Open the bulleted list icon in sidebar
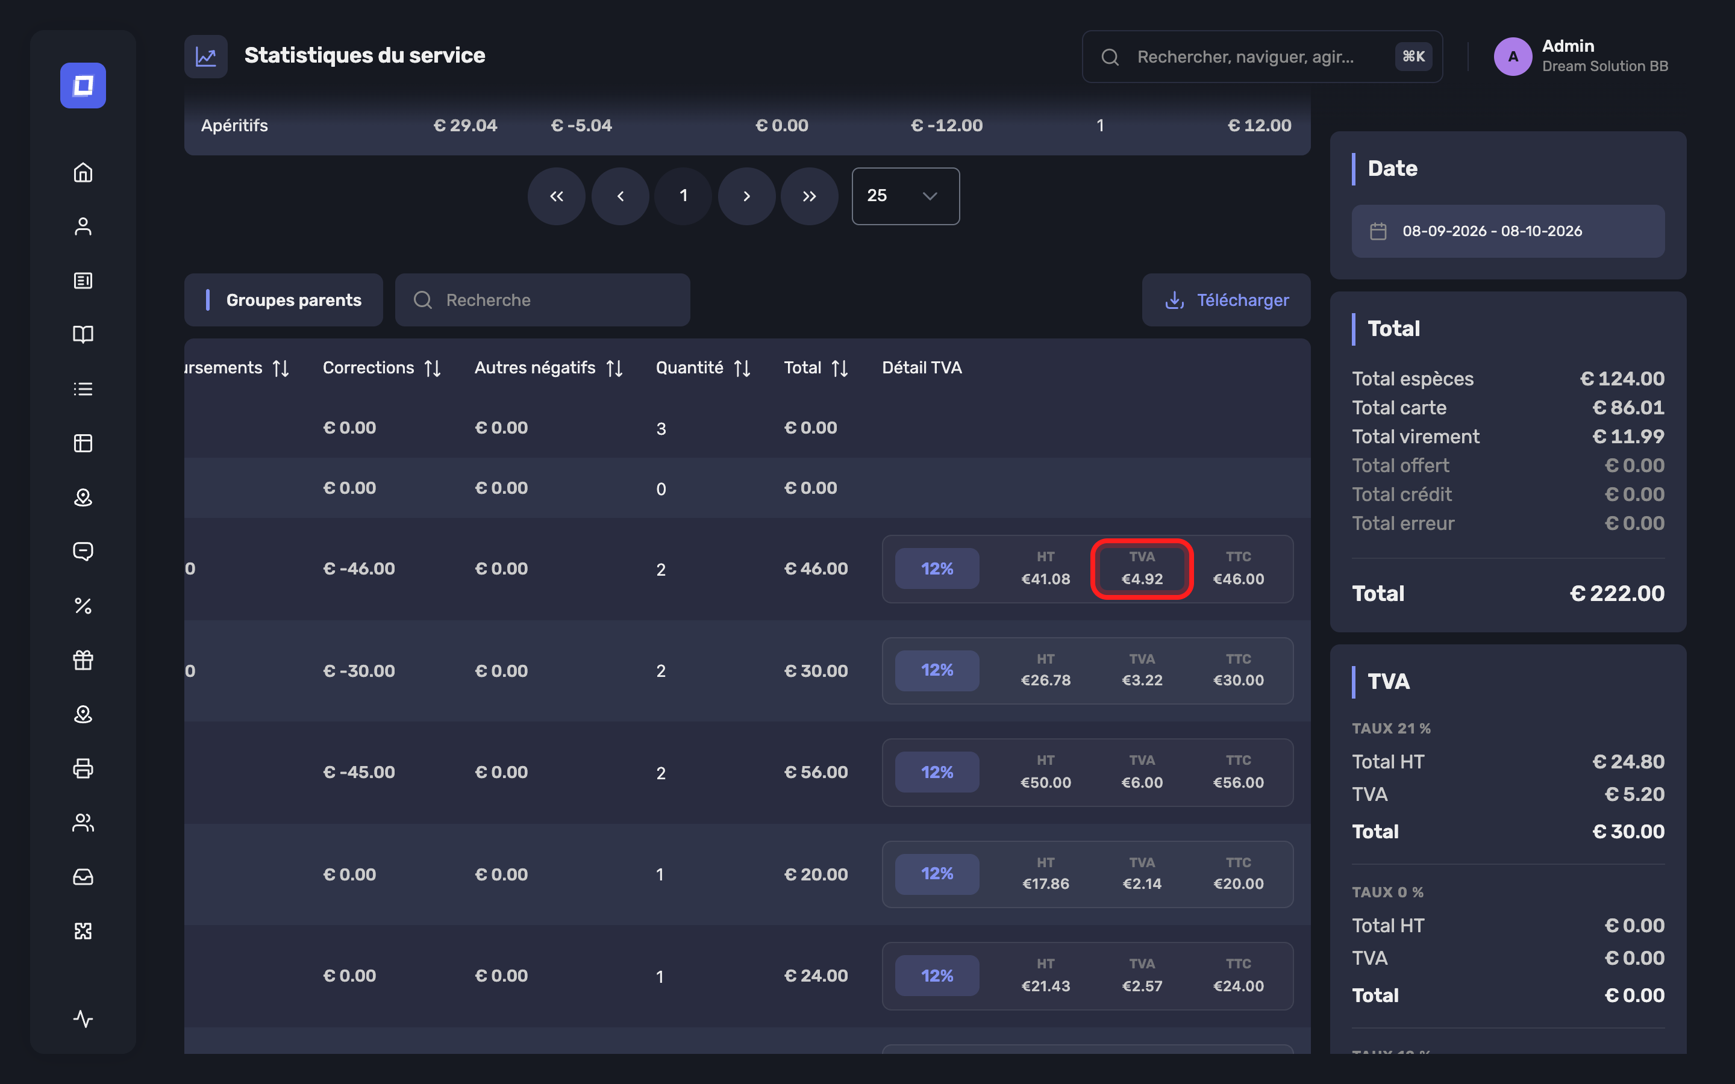 pyautogui.click(x=83, y=388)
